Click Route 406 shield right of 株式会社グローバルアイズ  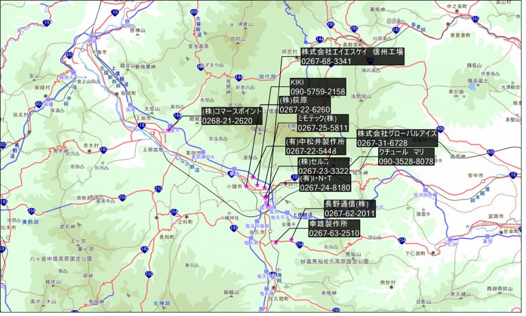[441, 129]
